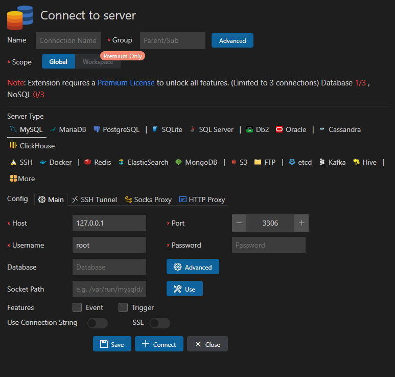Click the Group Parent/Sub input field
This screenshot has height=377, width=395.
173,40
